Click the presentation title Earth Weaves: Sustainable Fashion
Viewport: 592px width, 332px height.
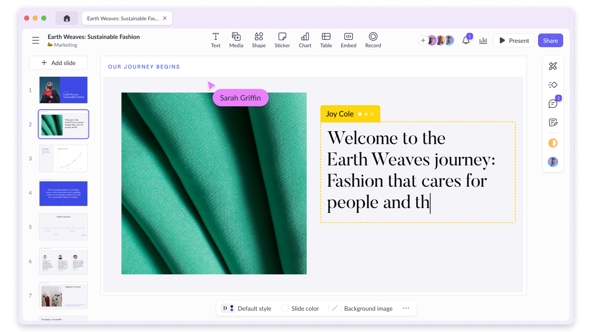click(x=94, y=37)
